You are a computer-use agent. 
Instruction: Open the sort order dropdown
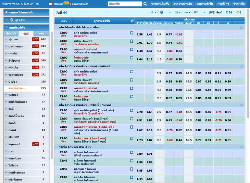pyautogui.click(x=178, y=12)
